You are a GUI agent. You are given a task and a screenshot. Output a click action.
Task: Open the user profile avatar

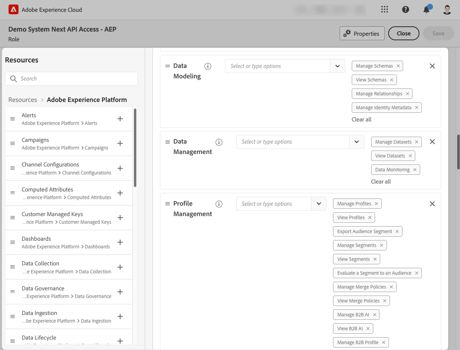click(x=447, y=9)
